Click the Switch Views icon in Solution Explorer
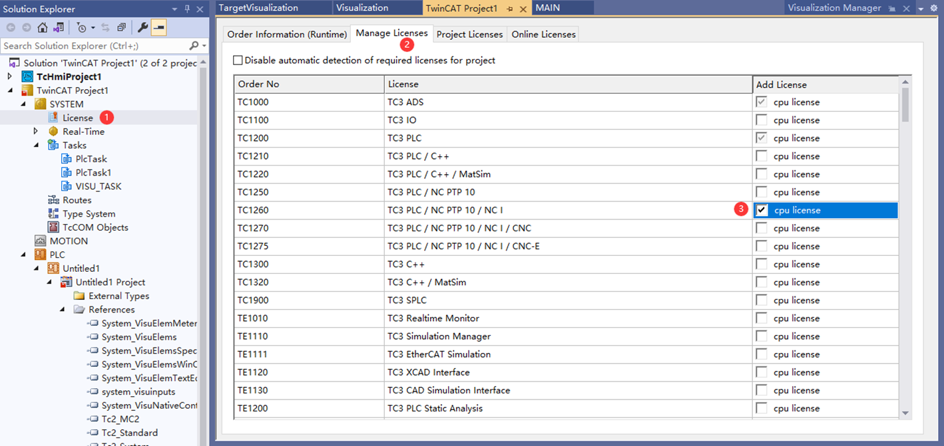This screenshot has width=944, height=446. click(x=59, y=28)
